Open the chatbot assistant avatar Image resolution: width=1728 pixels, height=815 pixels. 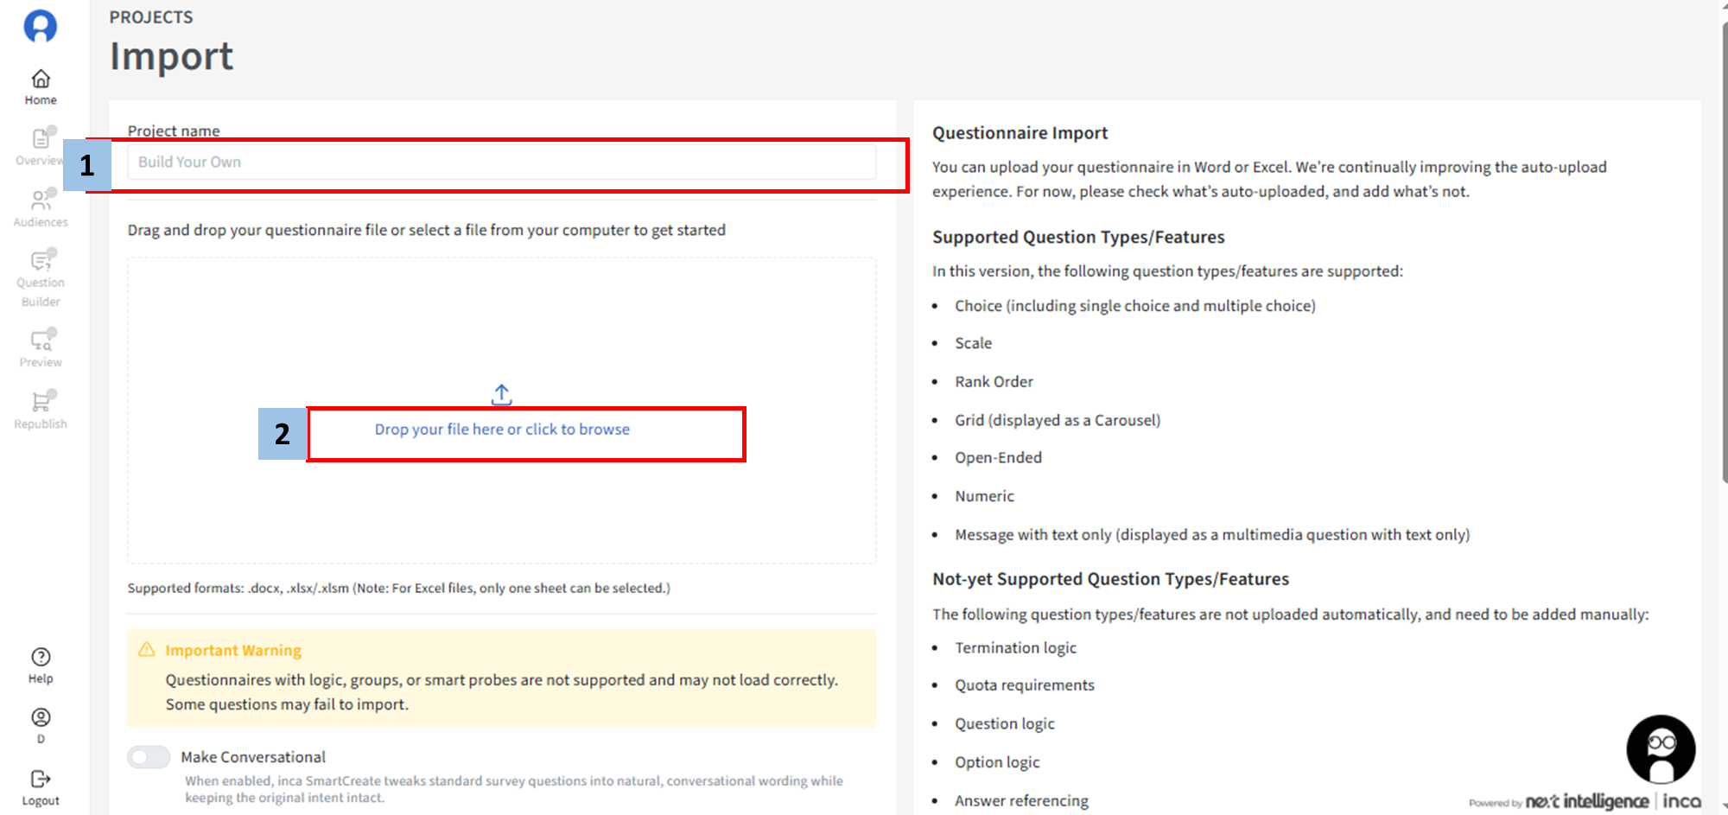pos(1660,748)
